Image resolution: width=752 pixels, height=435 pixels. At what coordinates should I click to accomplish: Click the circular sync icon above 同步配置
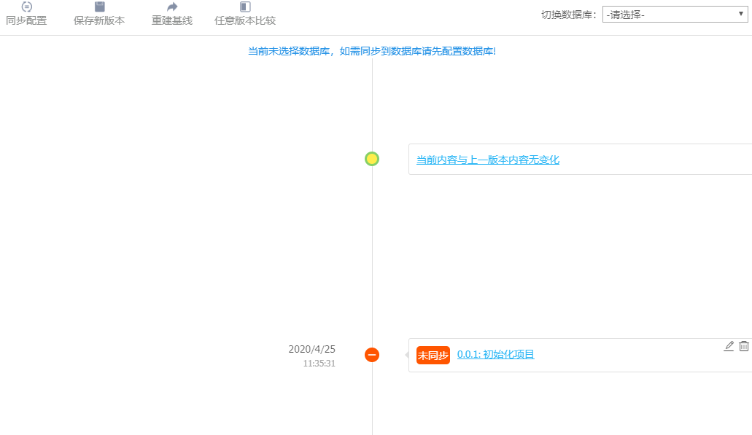(x=26, y=7)
